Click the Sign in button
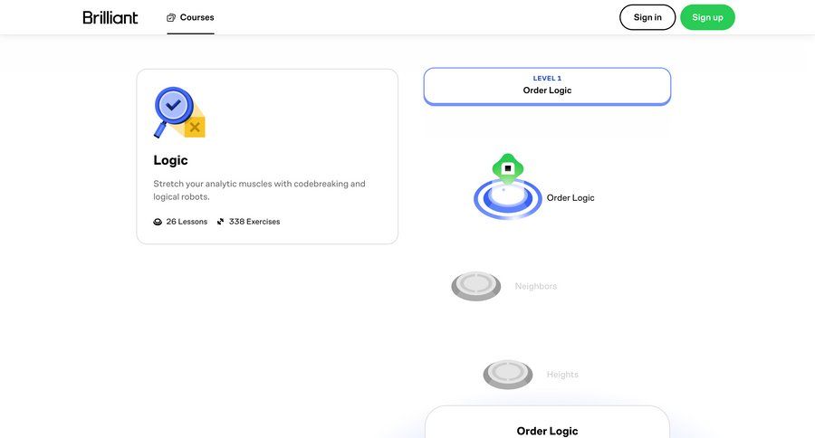Viewport: 815px width, 438px height. coord(647,17)
